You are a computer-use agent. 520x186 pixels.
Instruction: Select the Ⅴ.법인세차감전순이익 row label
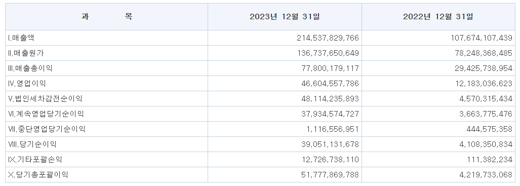pyautogui.click(x=45, y=99)
